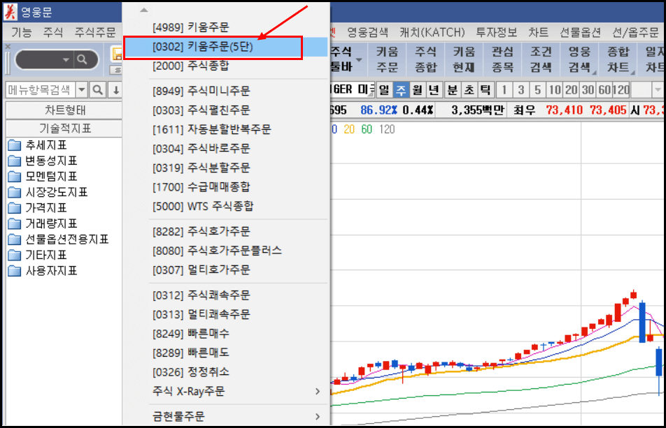
Task: Select [0302] 키움주문(5단) menu entry
Action: [x=226, y=47]
